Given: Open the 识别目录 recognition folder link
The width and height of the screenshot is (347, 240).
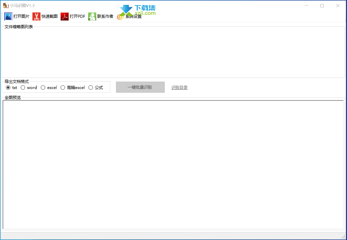Looking at the screenshot, I should click(x=179, y=88).
